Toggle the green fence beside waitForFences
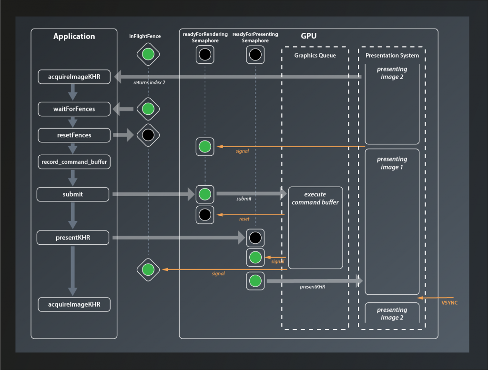 [x=148, y=109]
